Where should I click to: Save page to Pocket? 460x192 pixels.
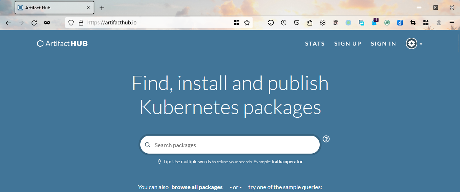click(x=297, y=23)
